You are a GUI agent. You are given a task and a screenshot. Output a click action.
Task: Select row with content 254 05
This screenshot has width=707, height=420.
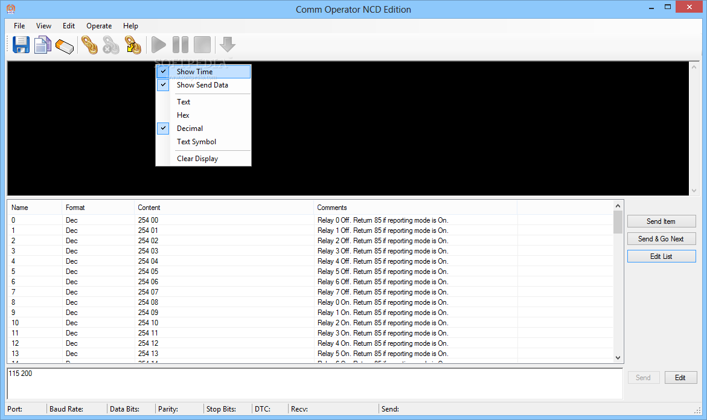pyautogui.click(x=310, y=272)
